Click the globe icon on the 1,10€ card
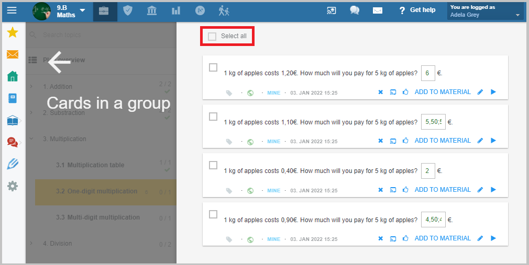This screenshot has width=529, height=265. (250, 142)
